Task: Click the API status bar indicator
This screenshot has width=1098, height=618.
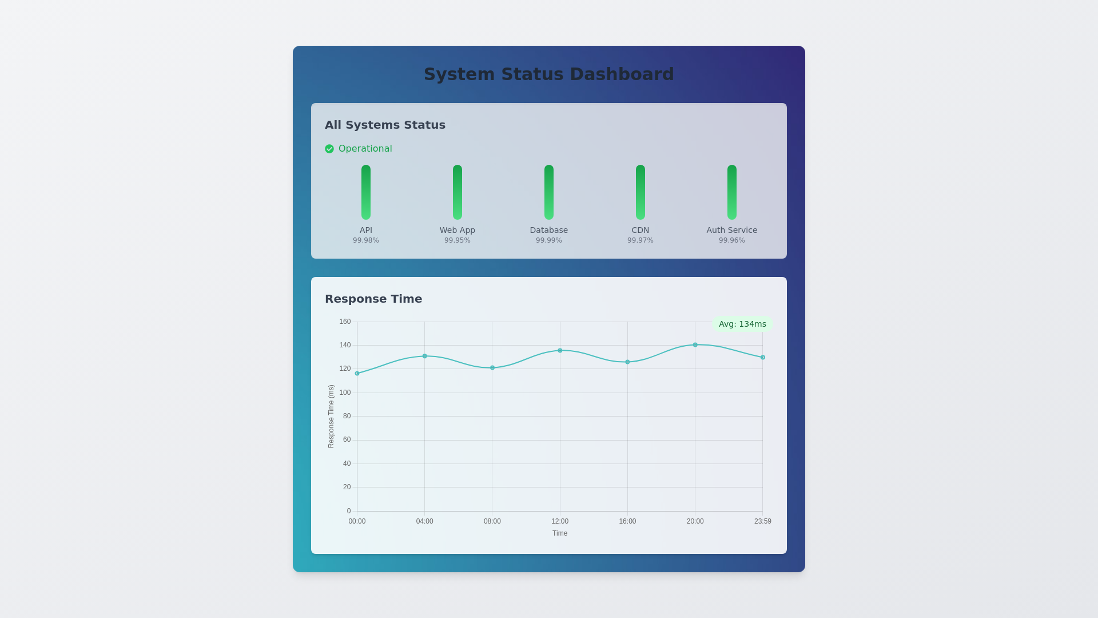Action: click(366, 192)
